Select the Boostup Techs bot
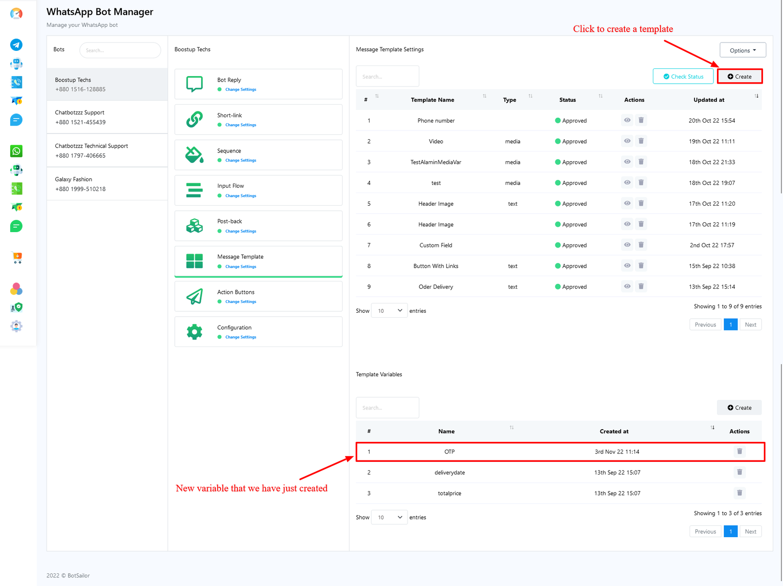Viewport: 783px width, 586px height. tap(107, 84)
